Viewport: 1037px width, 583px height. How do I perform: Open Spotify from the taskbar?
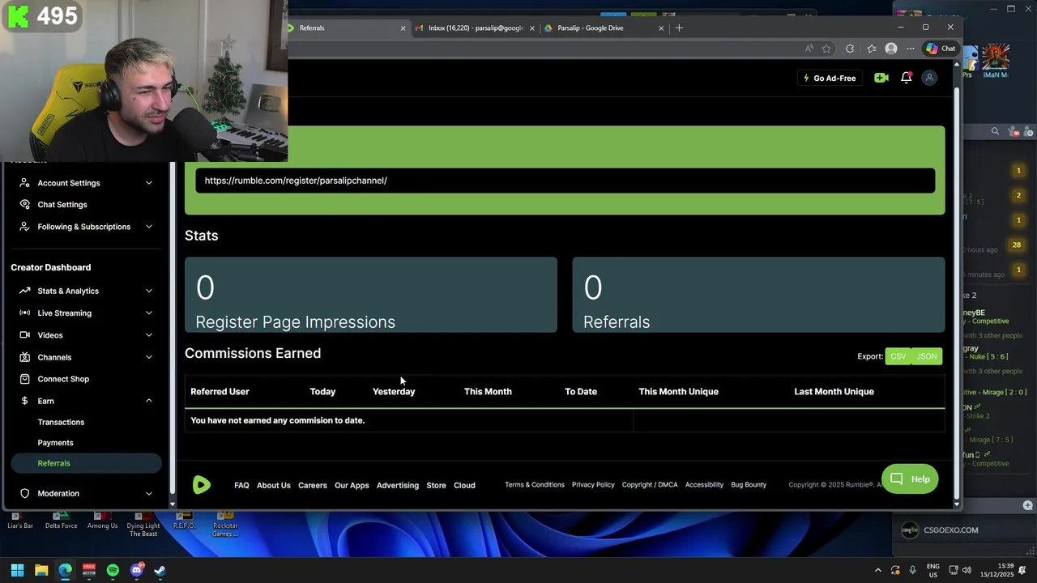(x=113, y=570)
